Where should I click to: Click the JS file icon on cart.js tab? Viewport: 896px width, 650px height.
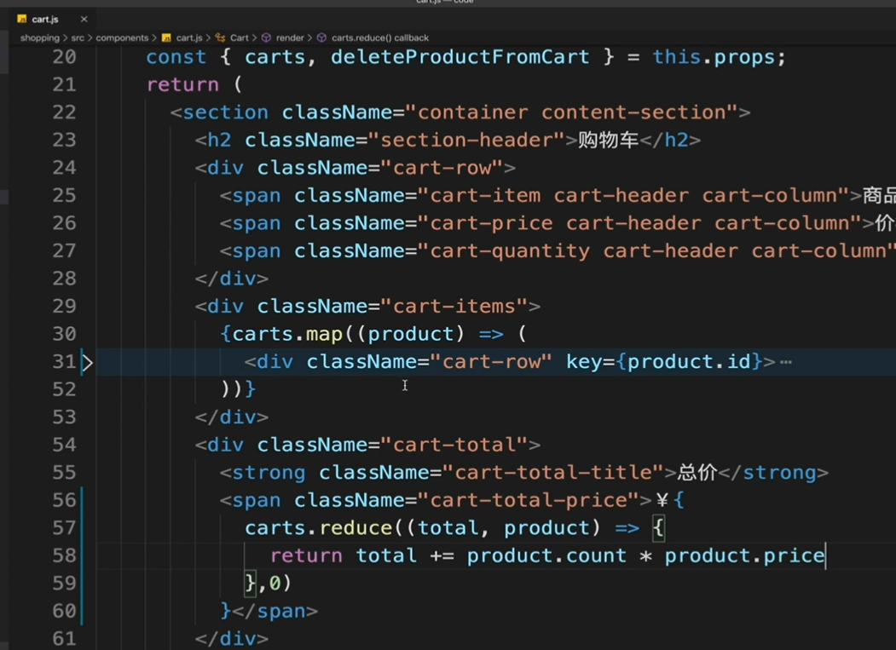tap(21, 19)
